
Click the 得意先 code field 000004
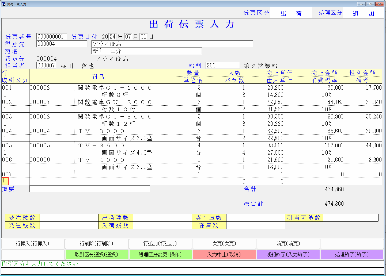coord(62,44)
